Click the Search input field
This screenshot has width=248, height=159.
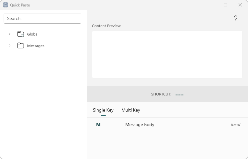click(42, 18)
